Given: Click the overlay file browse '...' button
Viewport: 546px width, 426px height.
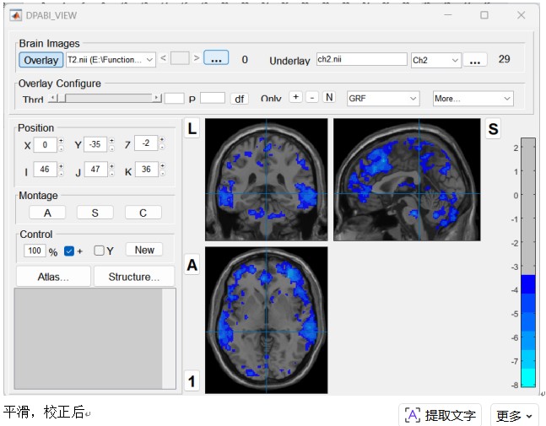Looking at the screenshot, I should (216, 59).
